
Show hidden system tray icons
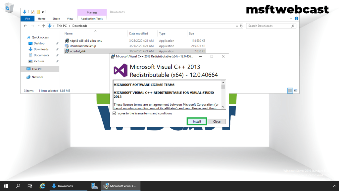click(x=335, y=186)
